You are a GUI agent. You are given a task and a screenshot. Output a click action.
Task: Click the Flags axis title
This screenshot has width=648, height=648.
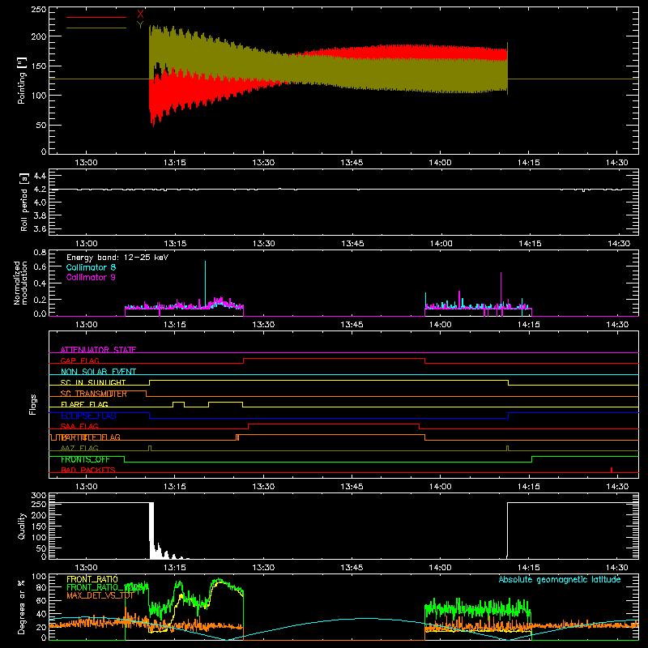pos(32,404)
